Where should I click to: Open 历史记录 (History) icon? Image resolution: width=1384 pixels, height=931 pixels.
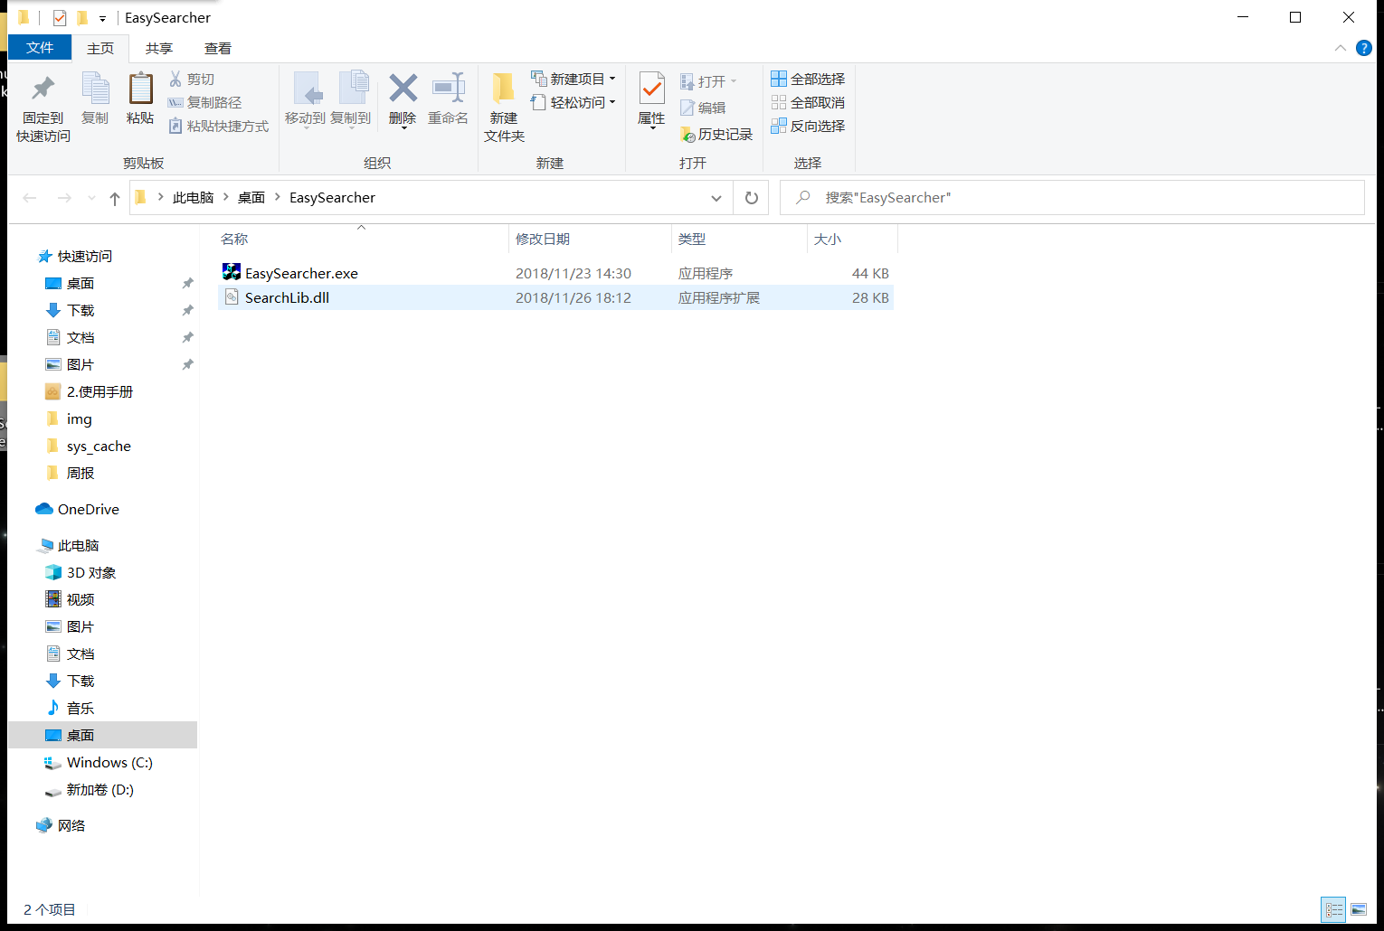coord(716,134)
